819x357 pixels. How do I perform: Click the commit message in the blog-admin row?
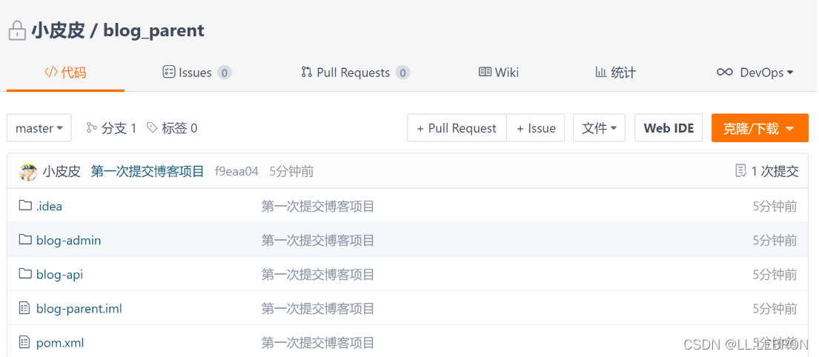(x=318, y=240)
